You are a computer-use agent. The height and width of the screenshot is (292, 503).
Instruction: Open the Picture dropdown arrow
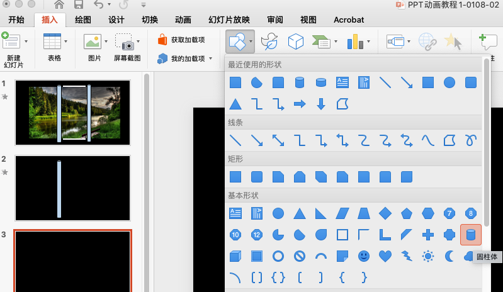click(106, 42)
